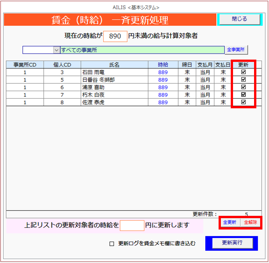Viewport: 269px width, 263px height.
Task: Click the 閉じる button
Action: coord(239,19)
